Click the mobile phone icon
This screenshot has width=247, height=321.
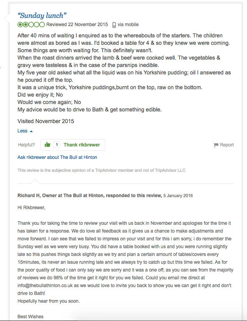click(x=114, y=25)
